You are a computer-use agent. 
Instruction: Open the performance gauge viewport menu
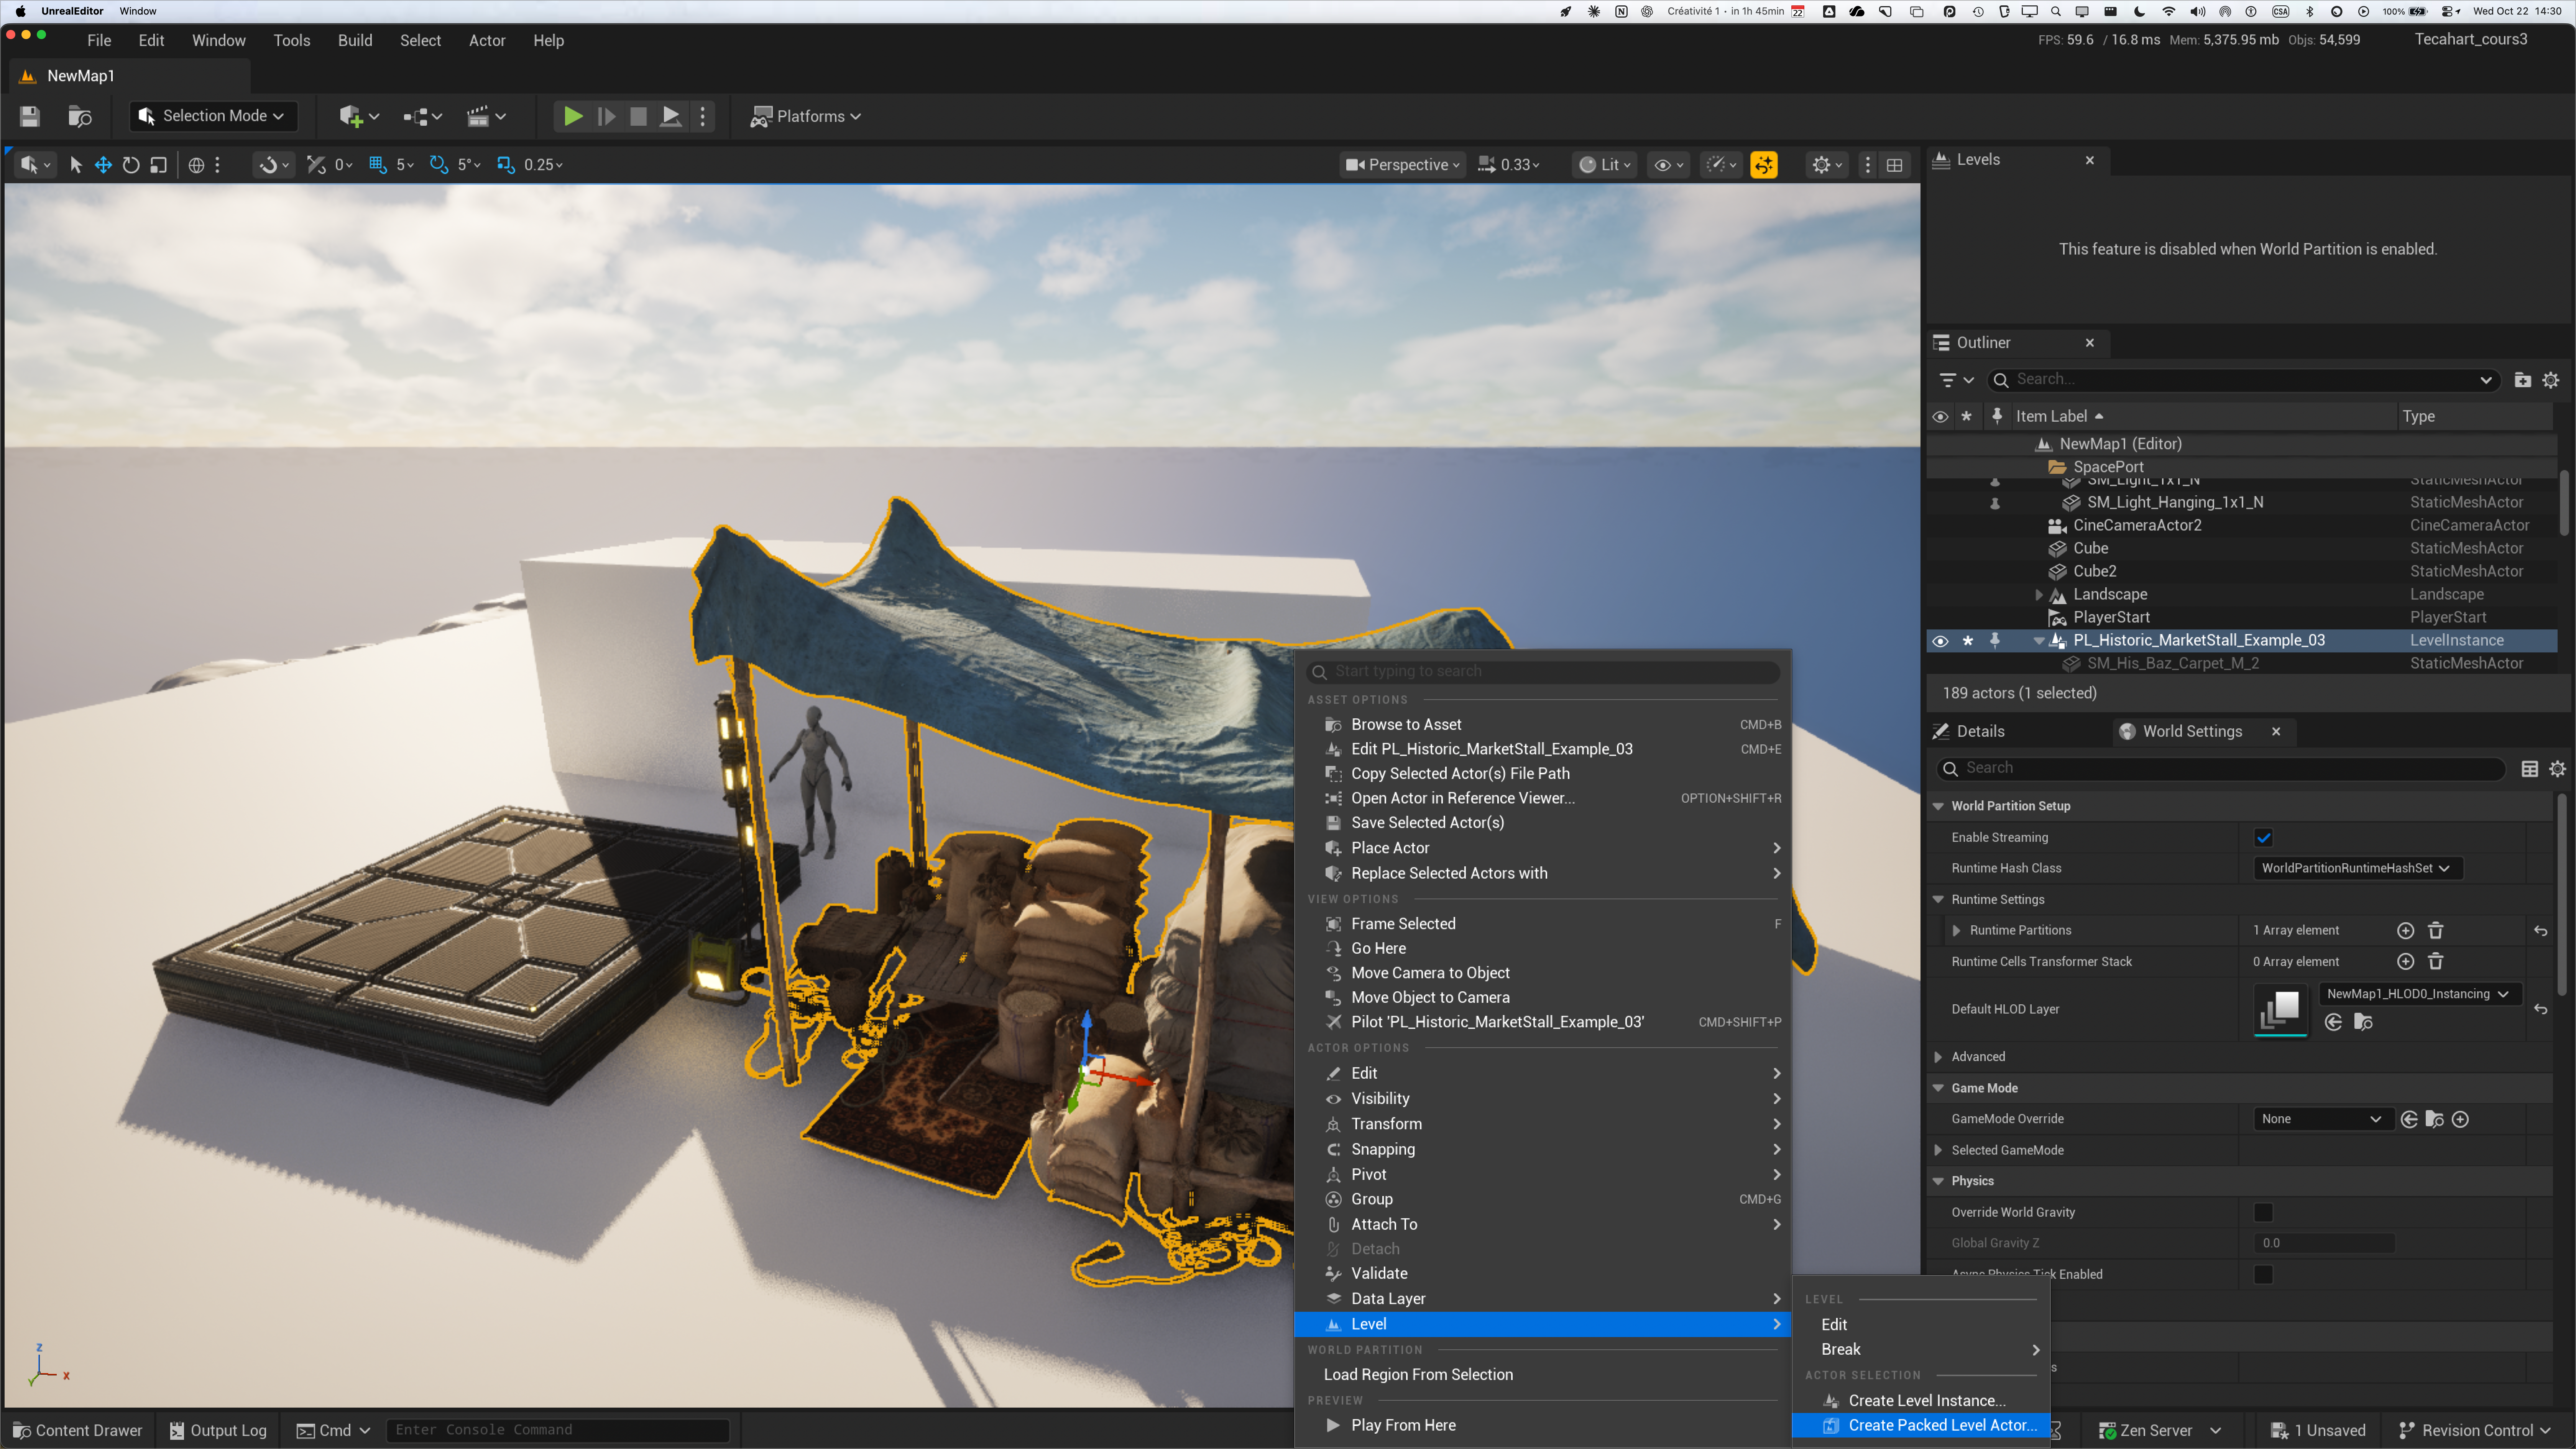pyautogui.click(x=1721, y=165)
